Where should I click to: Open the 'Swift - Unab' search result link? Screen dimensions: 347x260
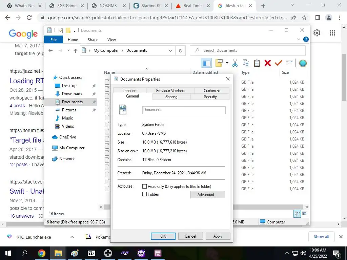(x=27, y=191)
